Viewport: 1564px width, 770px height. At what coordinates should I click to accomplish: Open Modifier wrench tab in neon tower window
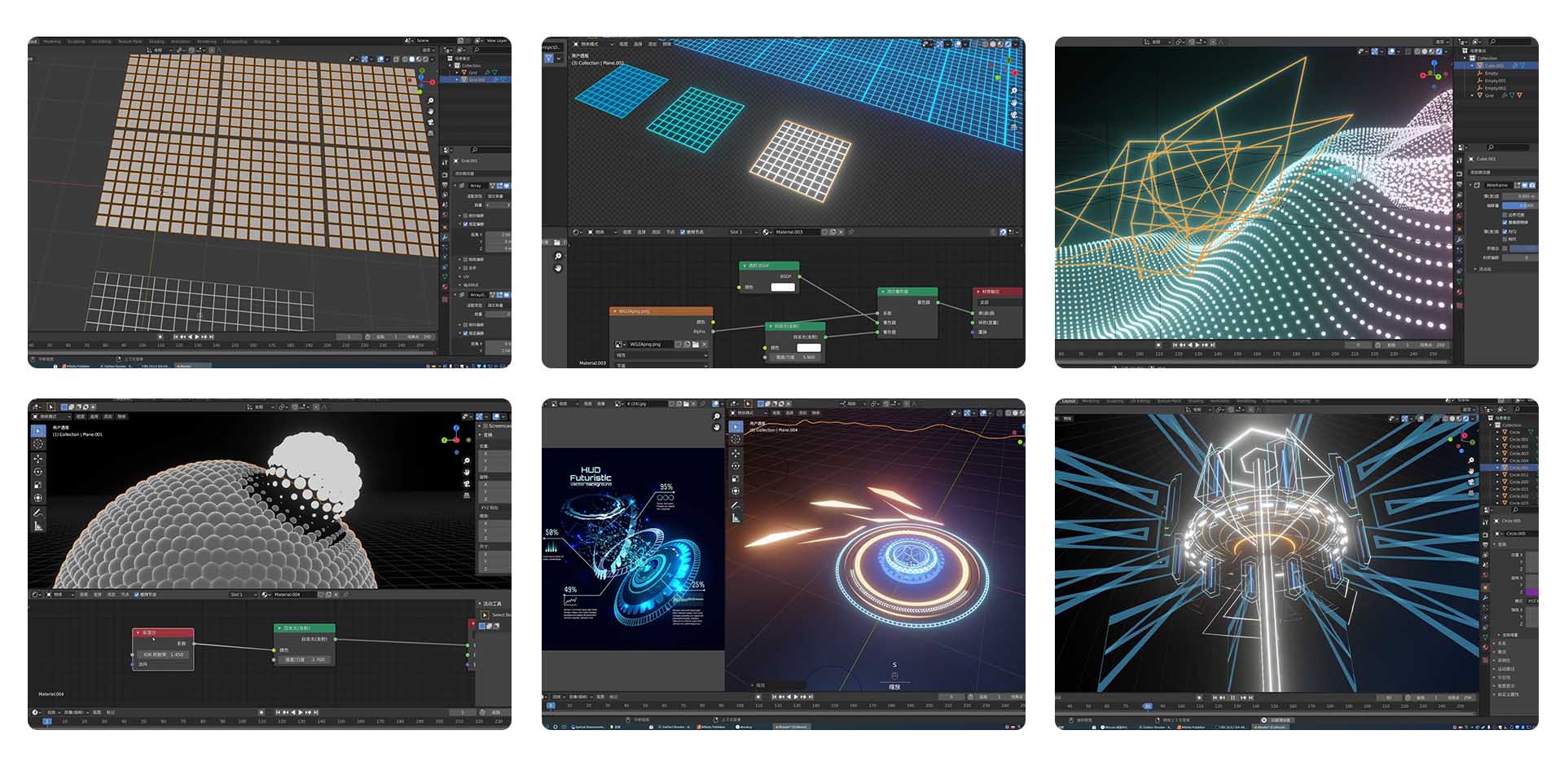(1486, 598)
